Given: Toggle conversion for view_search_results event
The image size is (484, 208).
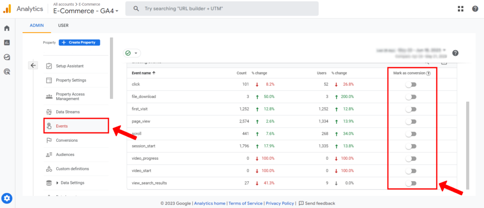Looking at the screenshot, I should click(411, 183).
